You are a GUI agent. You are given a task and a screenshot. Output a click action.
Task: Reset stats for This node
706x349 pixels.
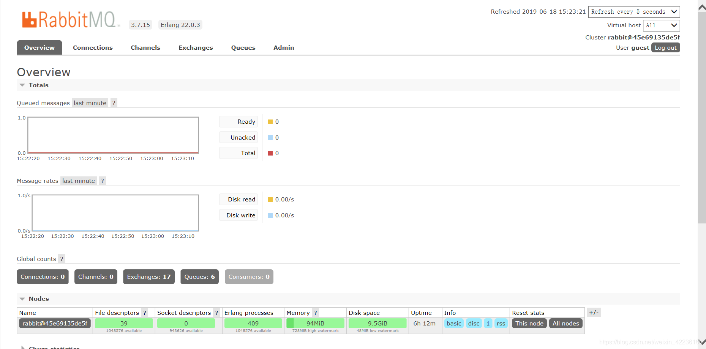click(529, 323)
